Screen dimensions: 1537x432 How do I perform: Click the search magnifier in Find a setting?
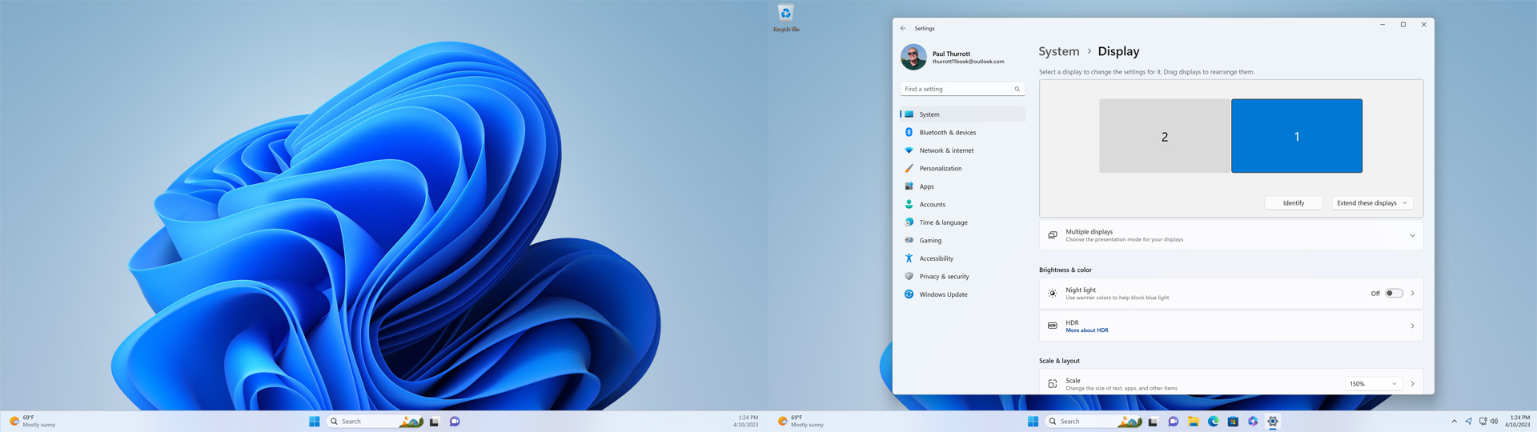tap(1017, 89)
